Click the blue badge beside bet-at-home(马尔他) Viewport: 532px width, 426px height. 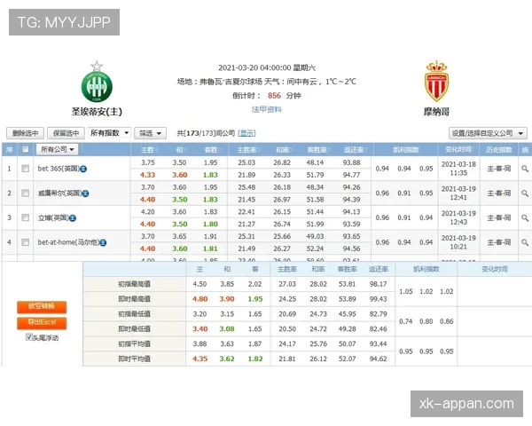[104, 242]
